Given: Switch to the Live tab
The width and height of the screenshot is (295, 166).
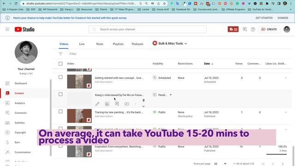Looking at the screenshot, I should pos(82,44).
